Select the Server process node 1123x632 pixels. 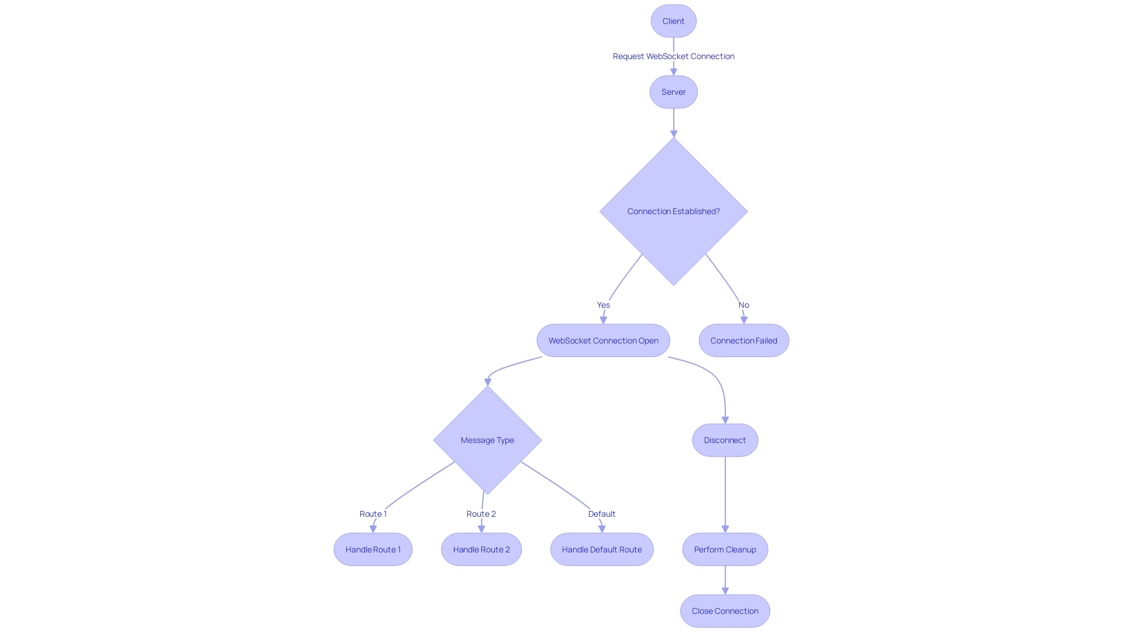[x=673, y=92]
